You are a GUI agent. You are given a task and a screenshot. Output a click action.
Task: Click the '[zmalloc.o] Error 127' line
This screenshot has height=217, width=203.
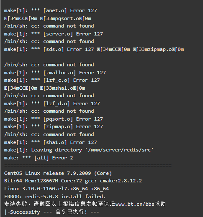(x=55, y=73)
